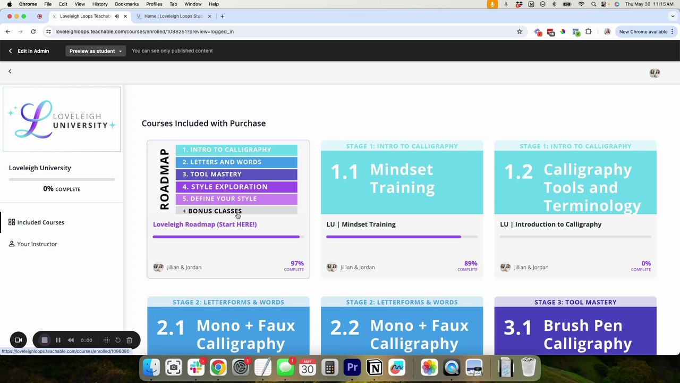Click the camera icon in recording widget
Screen dimensions: 680x383
18,340
